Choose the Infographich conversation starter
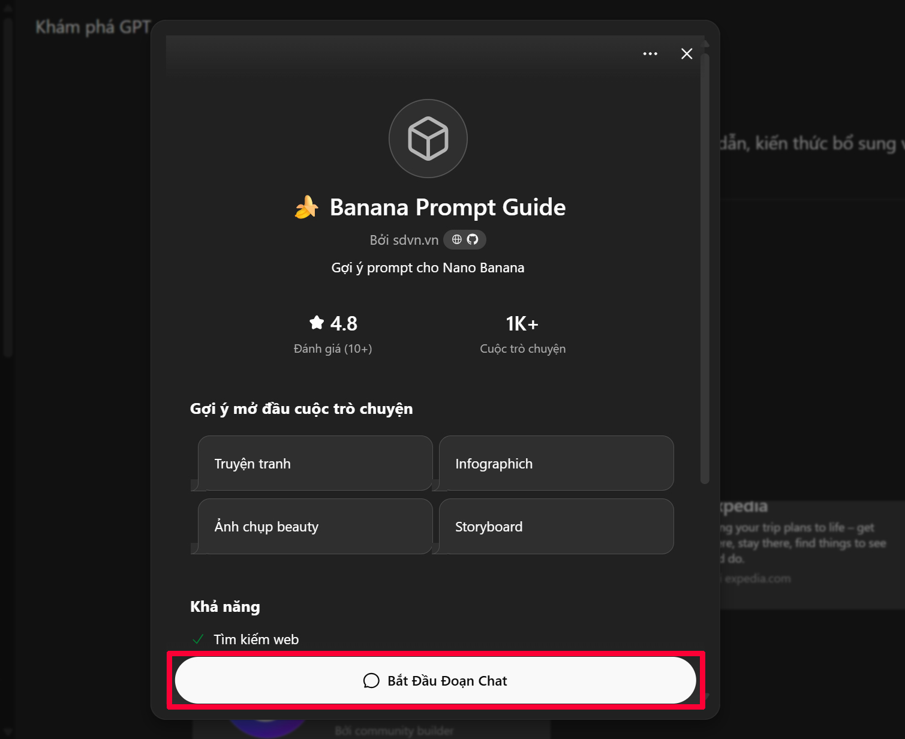 pos(556,464)
